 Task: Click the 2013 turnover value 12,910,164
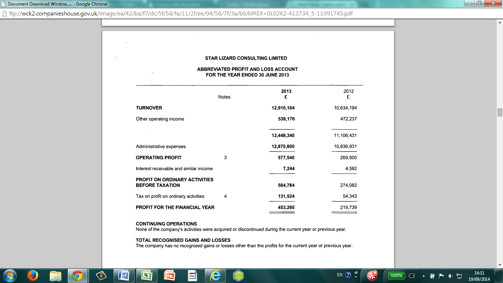click(283, 108)
